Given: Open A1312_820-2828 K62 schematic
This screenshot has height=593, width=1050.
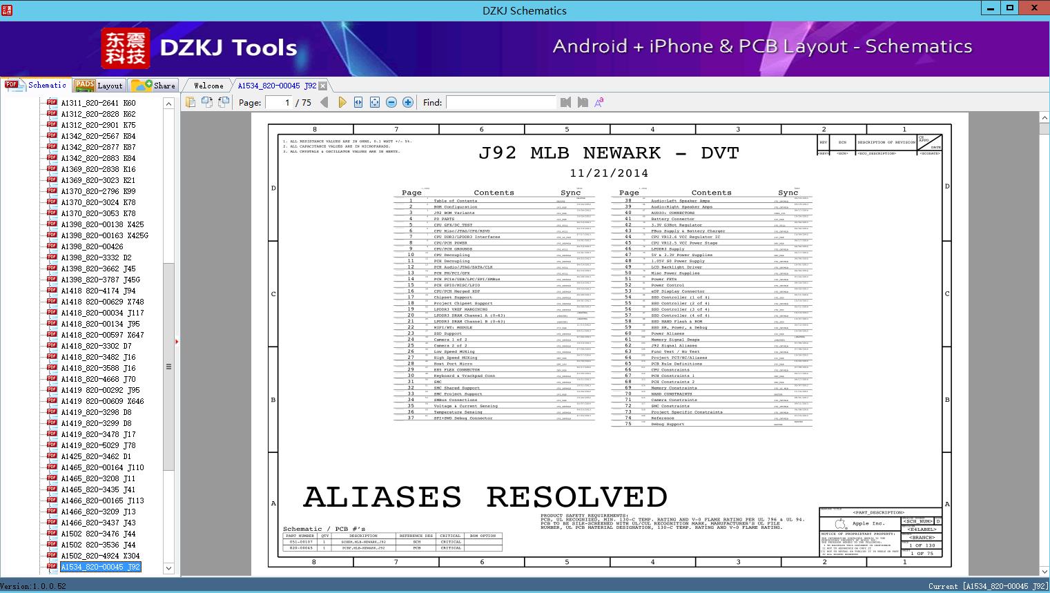Looking at the screenshot, I should click(x=98, y=114).
